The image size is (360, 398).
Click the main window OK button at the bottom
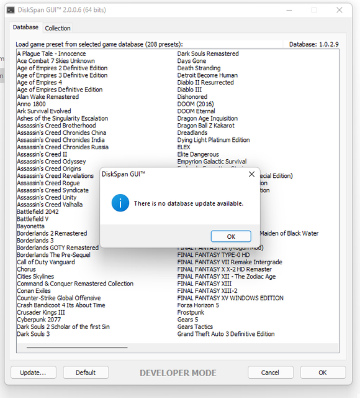(x=323, y=373)
